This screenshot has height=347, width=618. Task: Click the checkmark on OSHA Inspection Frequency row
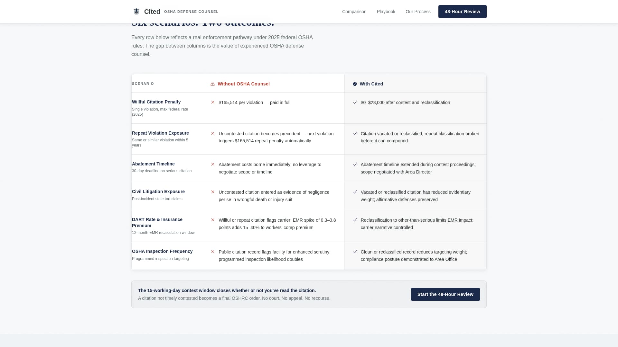355,252
